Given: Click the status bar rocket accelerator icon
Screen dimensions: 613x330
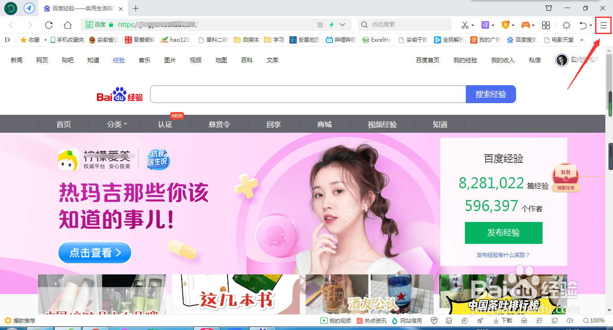Looking at the screenshot, I should click(480, 321).
